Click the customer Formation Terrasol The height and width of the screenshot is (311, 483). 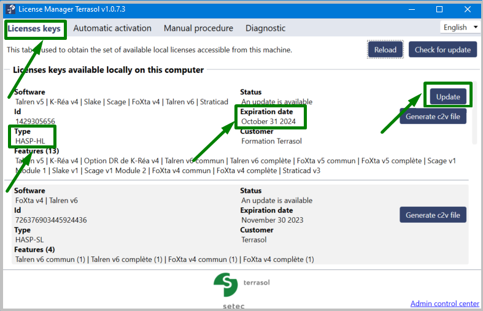(271, 141)
